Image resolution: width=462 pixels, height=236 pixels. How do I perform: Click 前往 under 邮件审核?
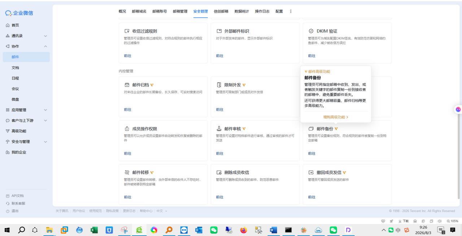(x=219, y=153)
